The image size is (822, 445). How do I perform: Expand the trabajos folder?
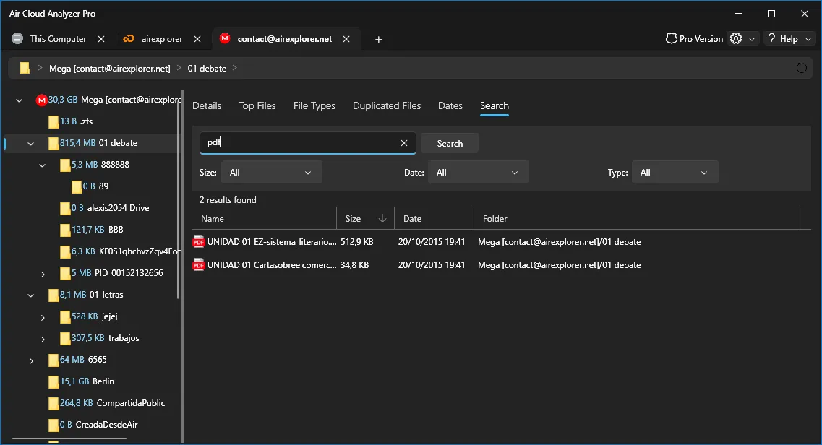click(x=43, y=339)
